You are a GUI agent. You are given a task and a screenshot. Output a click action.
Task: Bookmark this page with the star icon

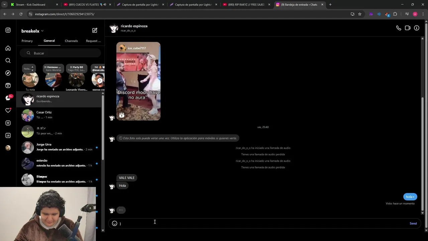tap(360, 14)
